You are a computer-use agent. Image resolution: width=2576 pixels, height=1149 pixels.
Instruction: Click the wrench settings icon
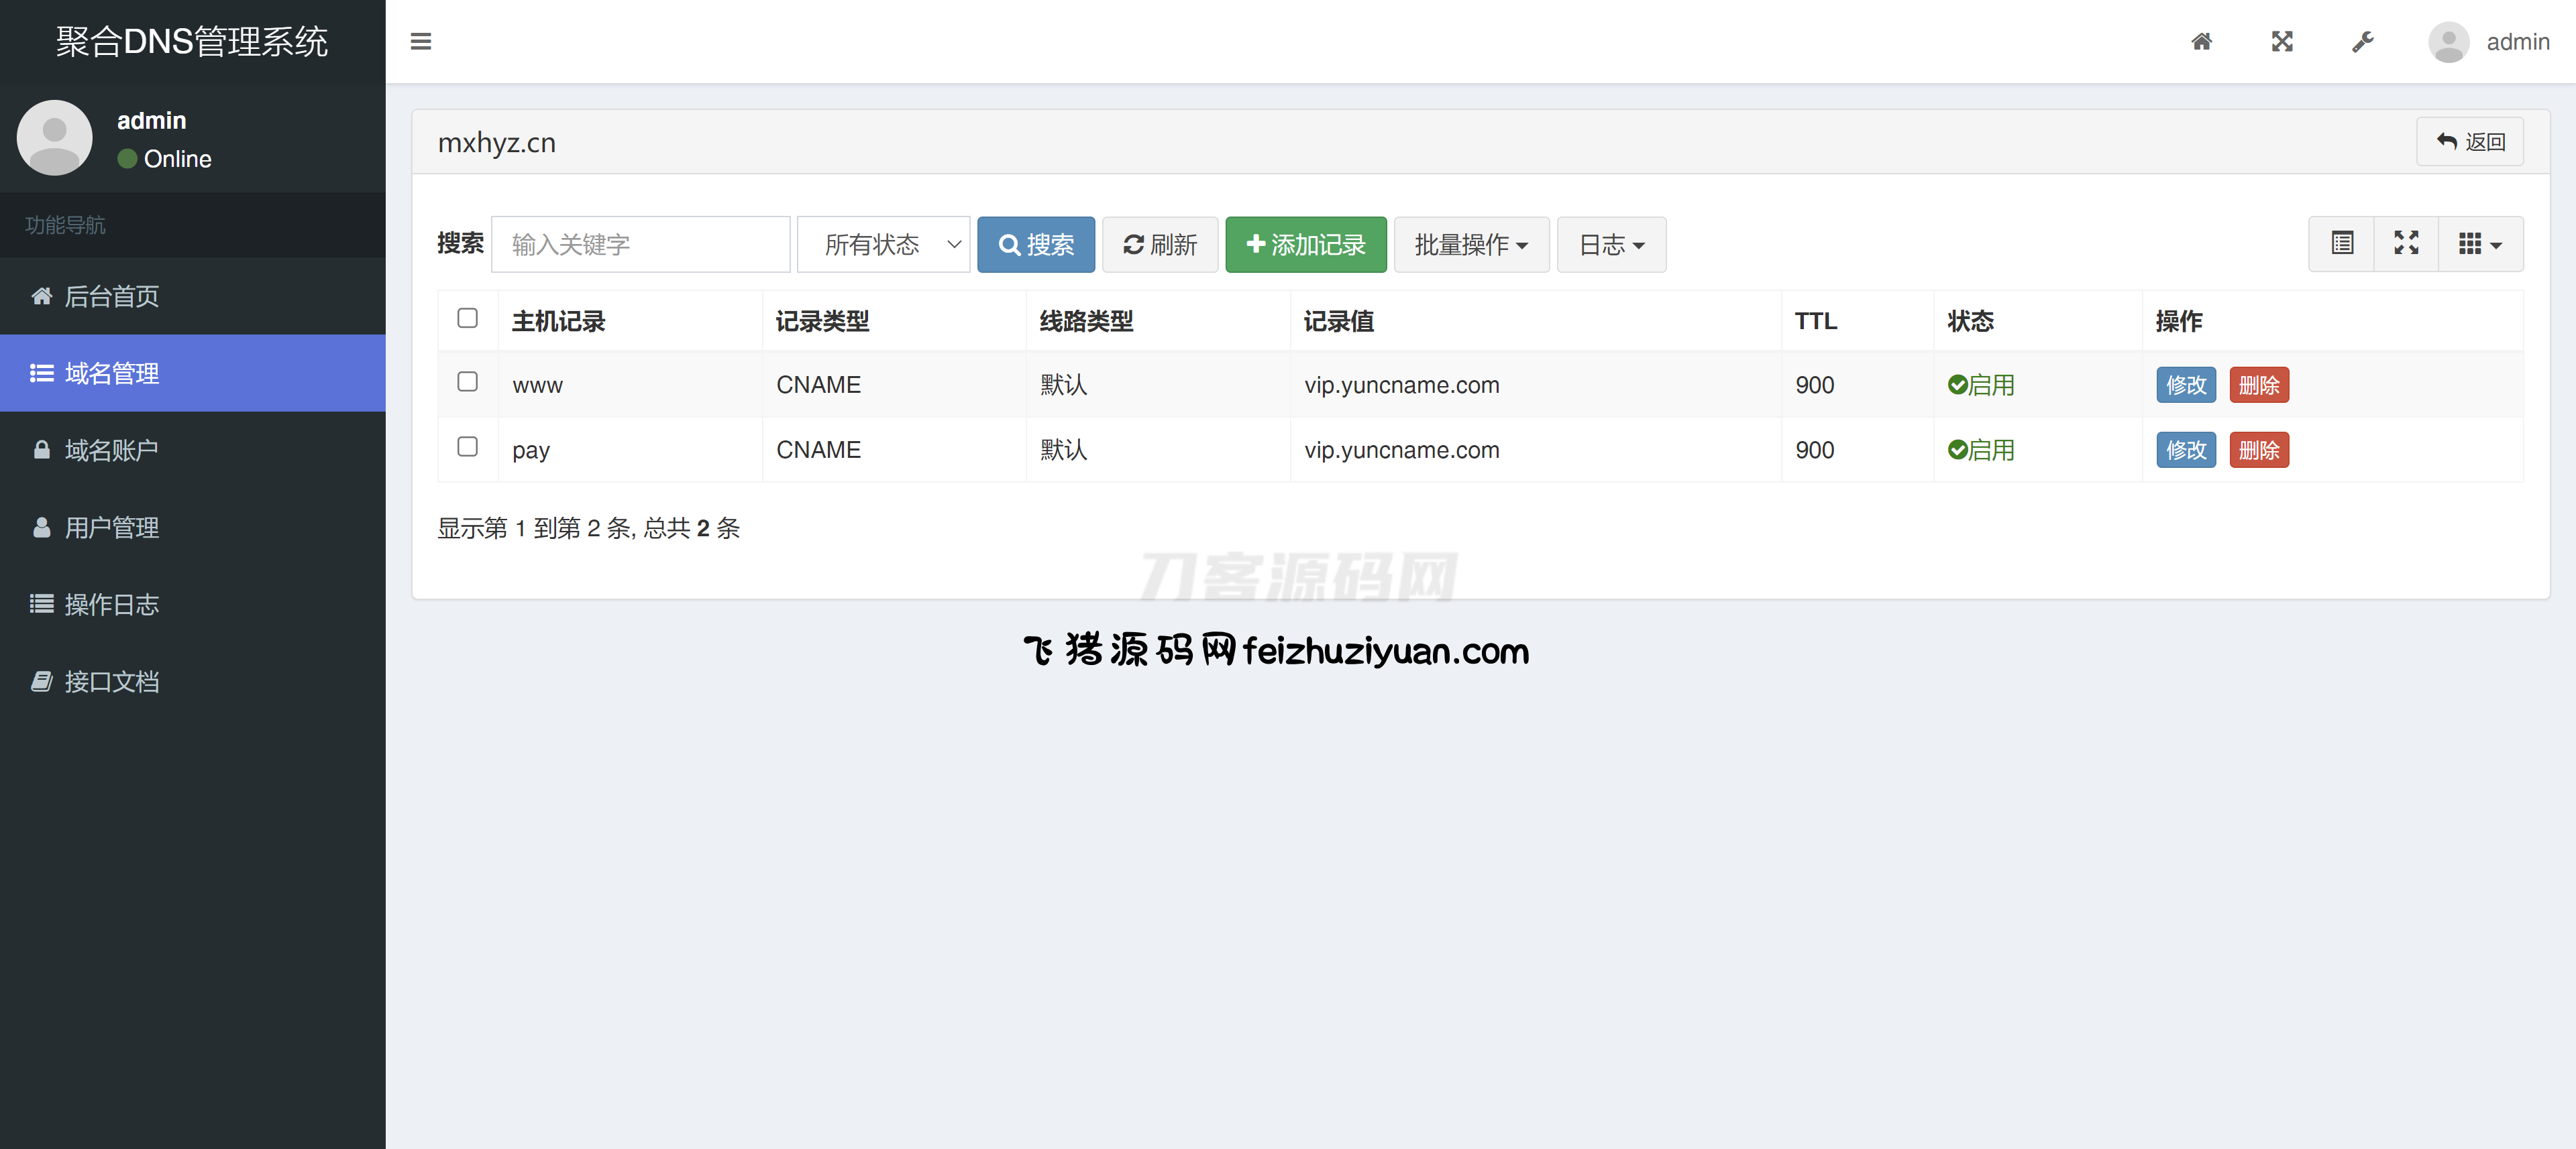pos(2362,42)
